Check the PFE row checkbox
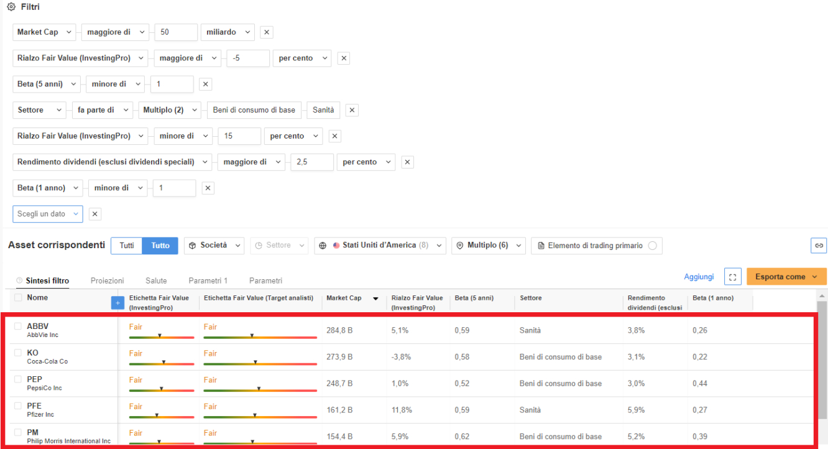828x449 pixels. pyautogui.click(x=18, y=406)
